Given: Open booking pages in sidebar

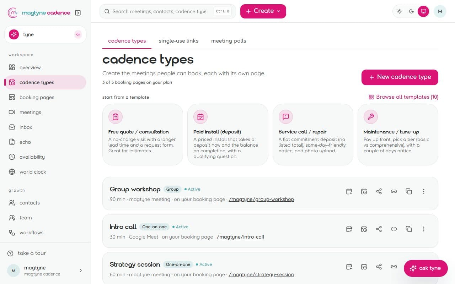Looking at the screenshot, I should pos(45,97).
